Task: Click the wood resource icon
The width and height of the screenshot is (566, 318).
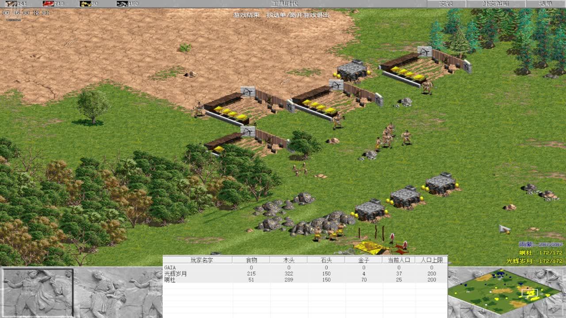Action: (11, 4)
